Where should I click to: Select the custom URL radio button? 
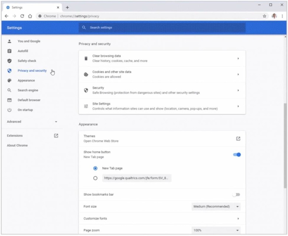click(95, 178)
